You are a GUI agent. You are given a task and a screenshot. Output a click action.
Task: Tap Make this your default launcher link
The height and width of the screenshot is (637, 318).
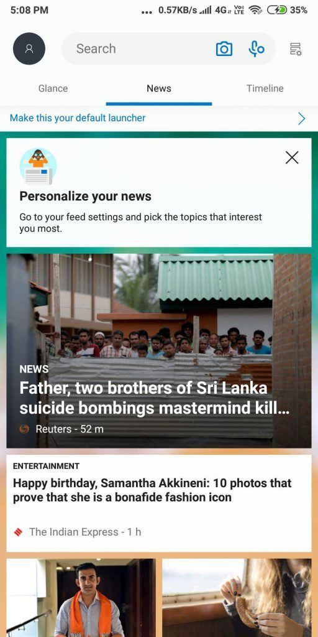[x=78, y=118]
